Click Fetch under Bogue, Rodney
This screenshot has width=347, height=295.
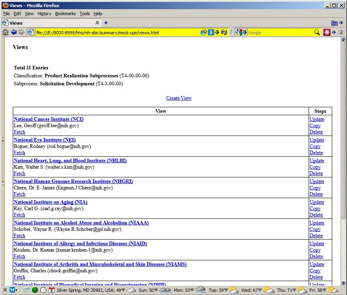20,153
